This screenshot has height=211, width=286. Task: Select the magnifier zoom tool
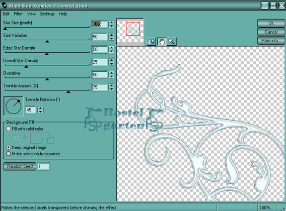click(x=172, y=42)
